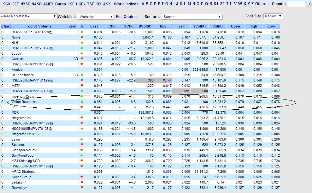Open the Wilton Resources stock link
This screenshot has height=193, width=312.
[25, 102]
